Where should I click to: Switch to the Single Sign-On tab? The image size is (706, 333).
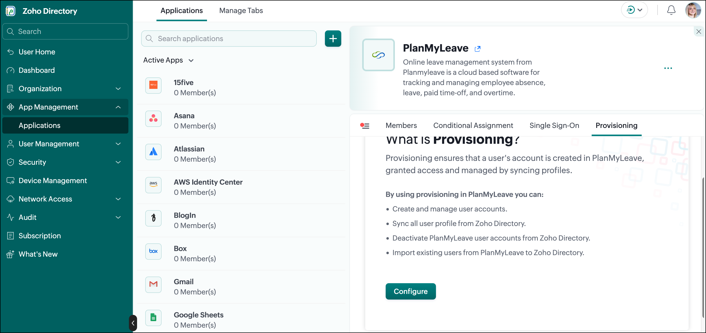click(554, 125)
